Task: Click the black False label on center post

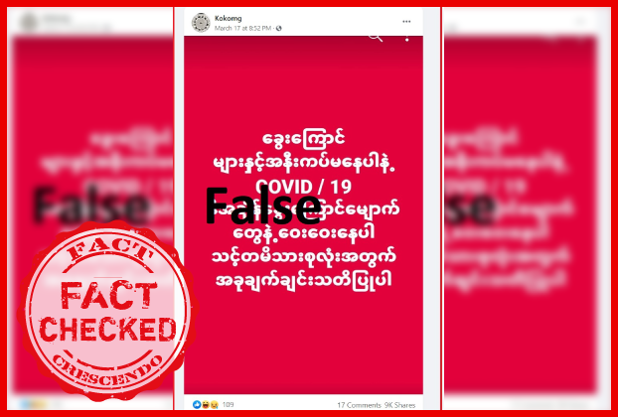Action: (263, 206)
